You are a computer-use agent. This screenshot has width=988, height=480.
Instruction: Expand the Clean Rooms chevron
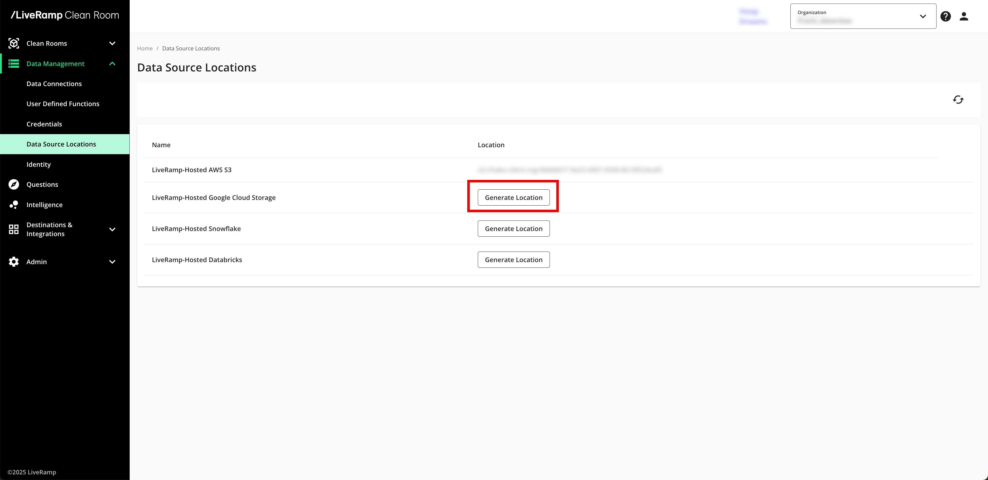click(x=112, y=43)
